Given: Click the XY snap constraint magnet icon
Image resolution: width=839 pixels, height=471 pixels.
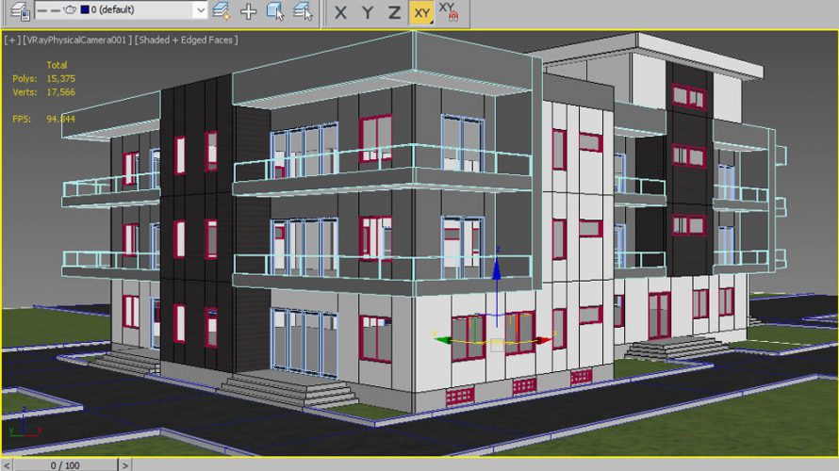Looking at the screenshot, I should 449,11.
